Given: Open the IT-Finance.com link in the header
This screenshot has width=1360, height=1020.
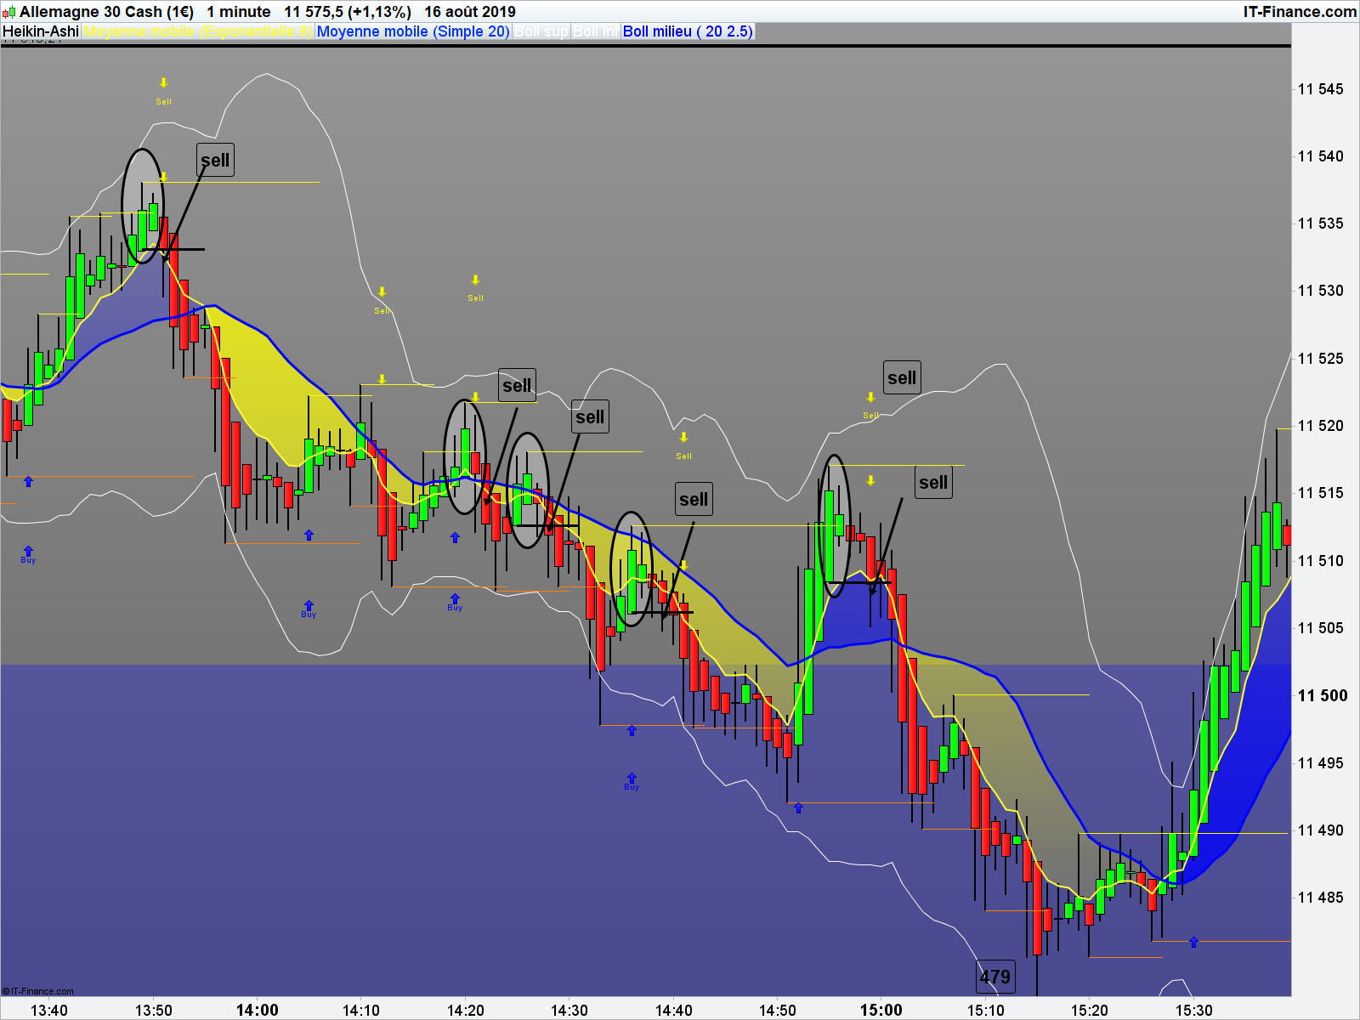Looking at the screenshot, I should [1300, 12].
